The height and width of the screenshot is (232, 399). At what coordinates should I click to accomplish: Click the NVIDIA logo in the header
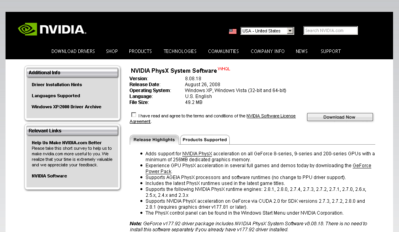(52, 30)
